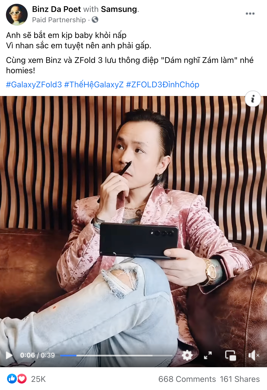Open the #ZFOLD3ĐỉnhChóp hashtag
Screen dimensions: 267x390
coord(163,85)
